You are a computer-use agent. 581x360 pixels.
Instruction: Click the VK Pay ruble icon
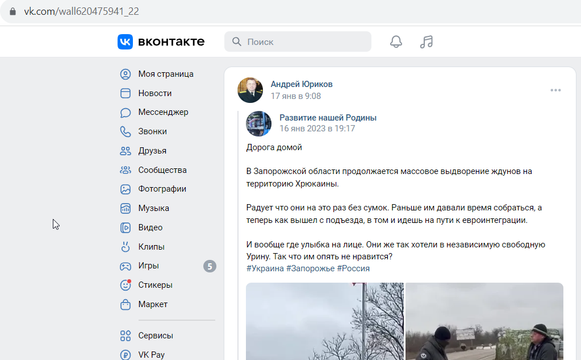(x=126, y=355)
